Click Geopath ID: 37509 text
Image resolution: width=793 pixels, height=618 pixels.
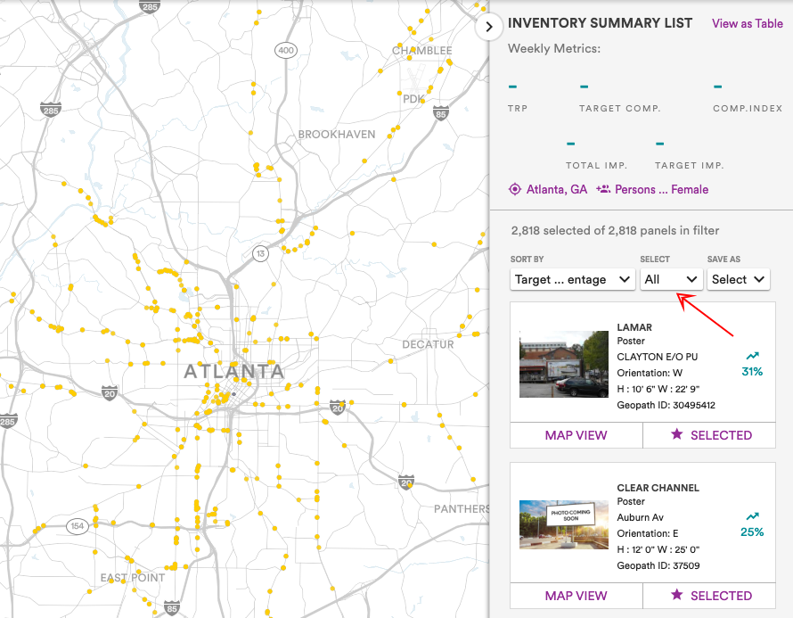point(658,565)
